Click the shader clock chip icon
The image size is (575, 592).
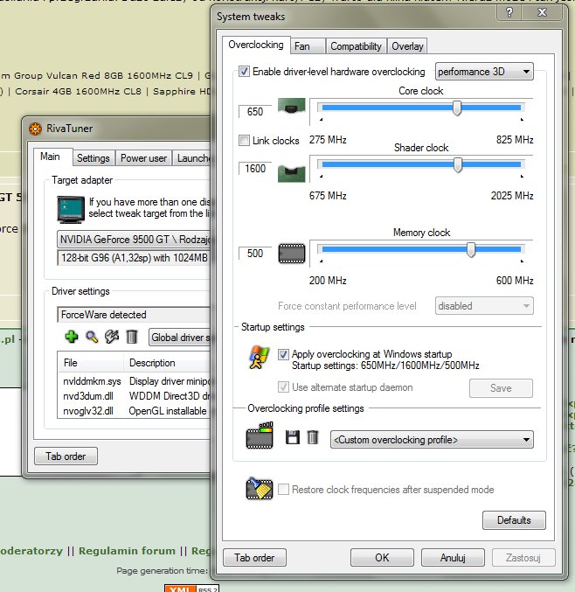click(291, 173)
